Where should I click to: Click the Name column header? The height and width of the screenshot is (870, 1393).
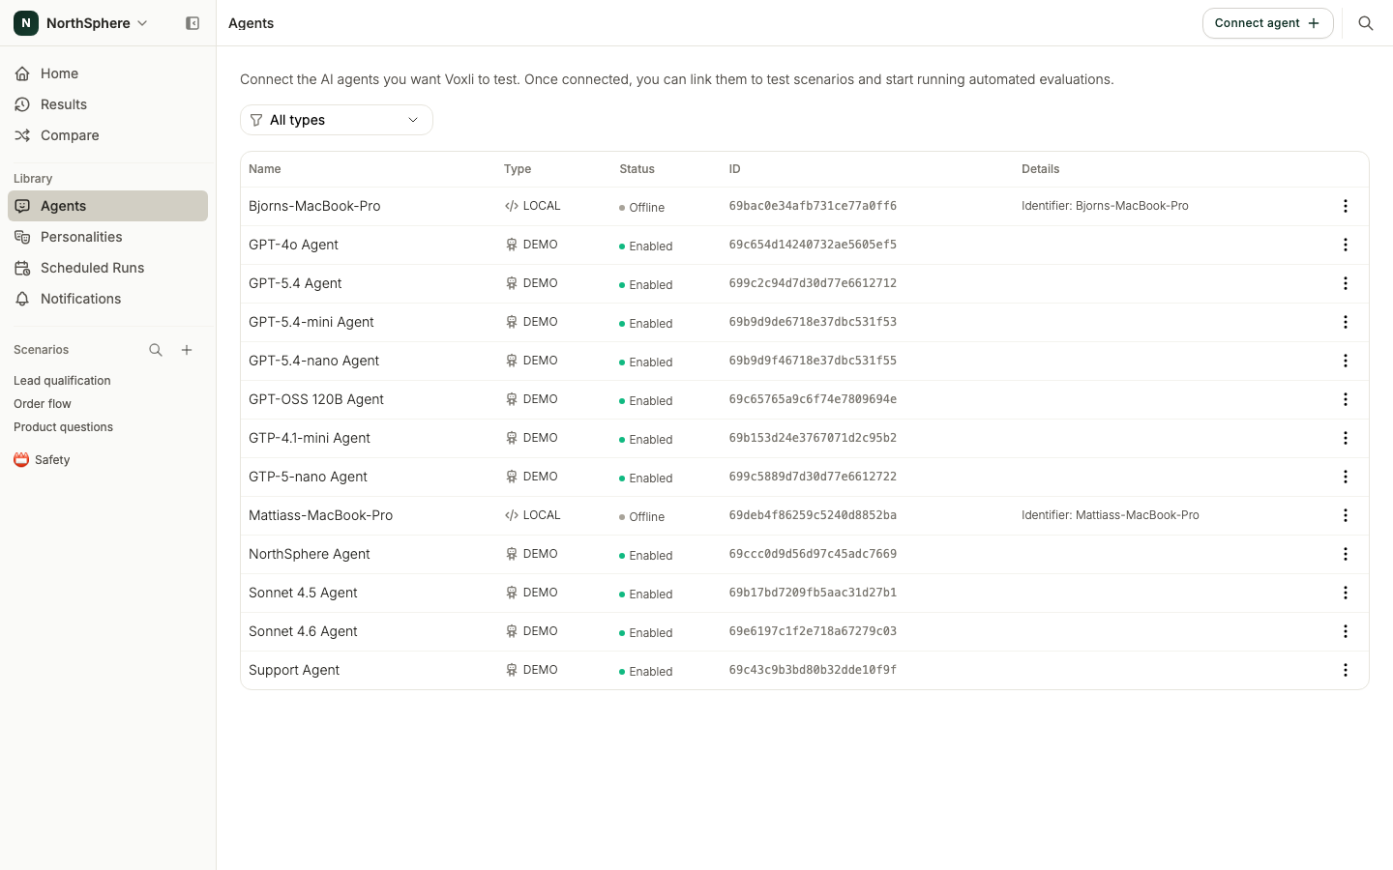point(265,169)
